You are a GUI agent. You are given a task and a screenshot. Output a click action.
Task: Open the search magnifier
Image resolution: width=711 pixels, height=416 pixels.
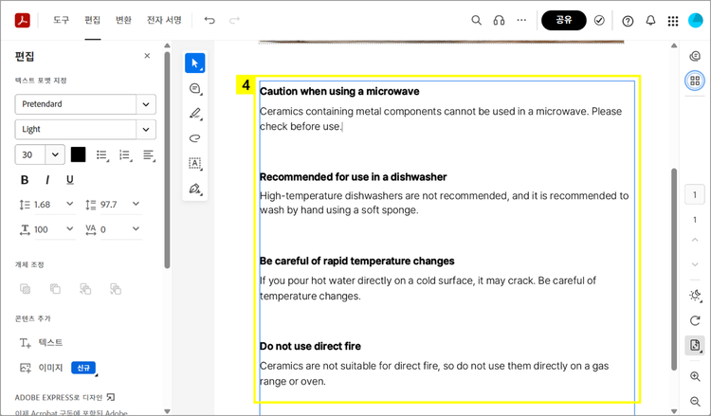[477, 20]
